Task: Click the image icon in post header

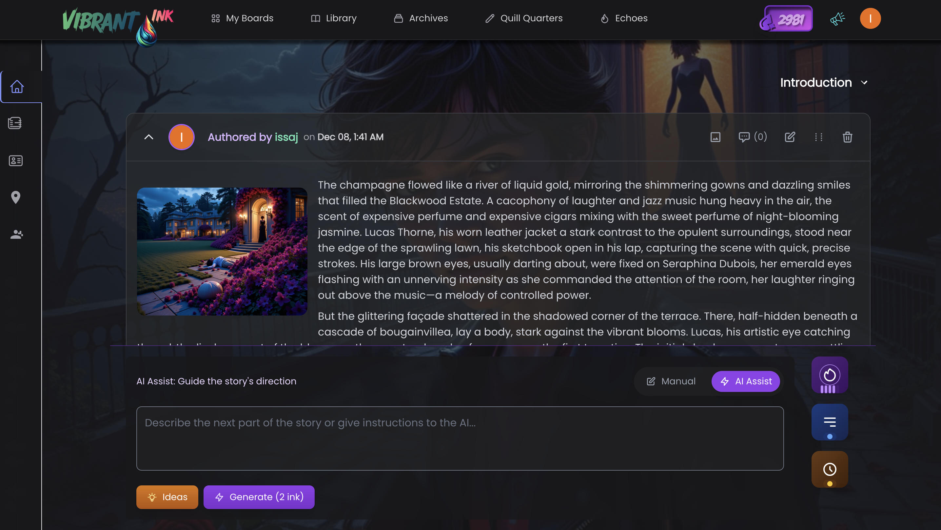Action: [715, 137]
